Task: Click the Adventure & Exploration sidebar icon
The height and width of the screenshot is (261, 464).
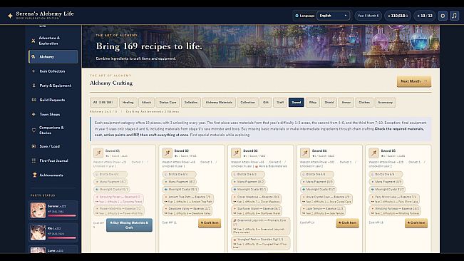Action: coord(33,41)
